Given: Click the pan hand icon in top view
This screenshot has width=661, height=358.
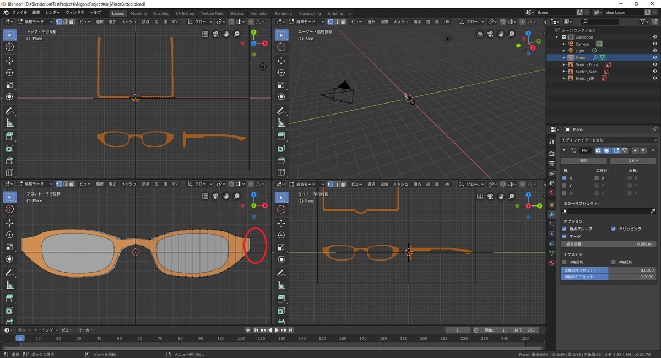Looking at the screenshot, I should [x=226, y=34].
